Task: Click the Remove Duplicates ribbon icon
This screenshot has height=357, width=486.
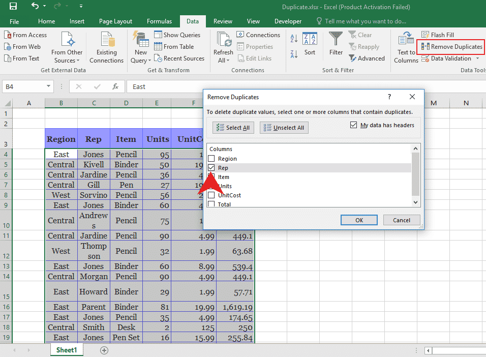Action: coord(426,47)
